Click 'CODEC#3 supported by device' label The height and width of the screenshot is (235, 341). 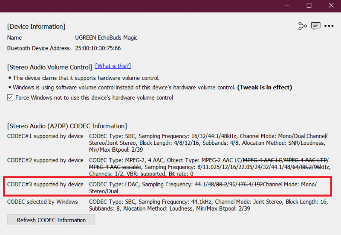tap(45, 185)
